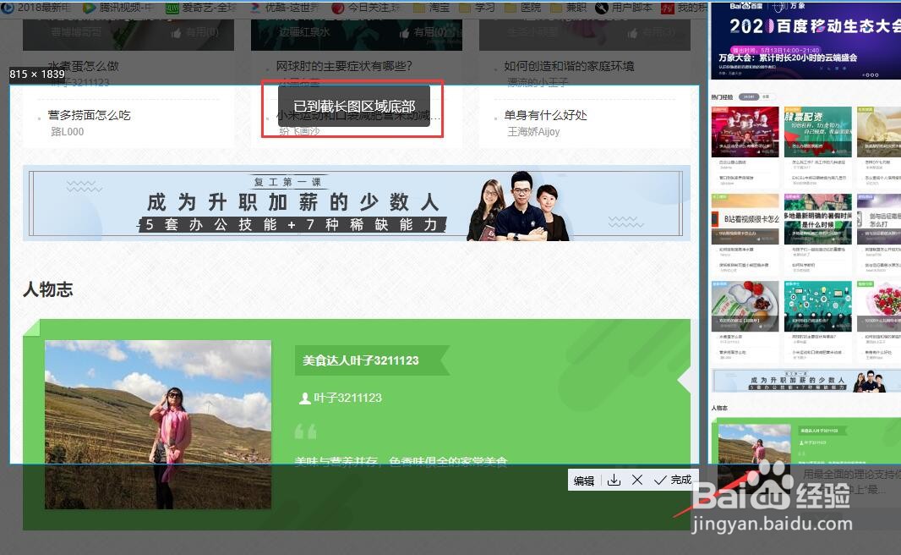Click user name 叶子3211123 with person icon
The height and width of the screenshot is (555, 901).
click(x=341, y=398)
